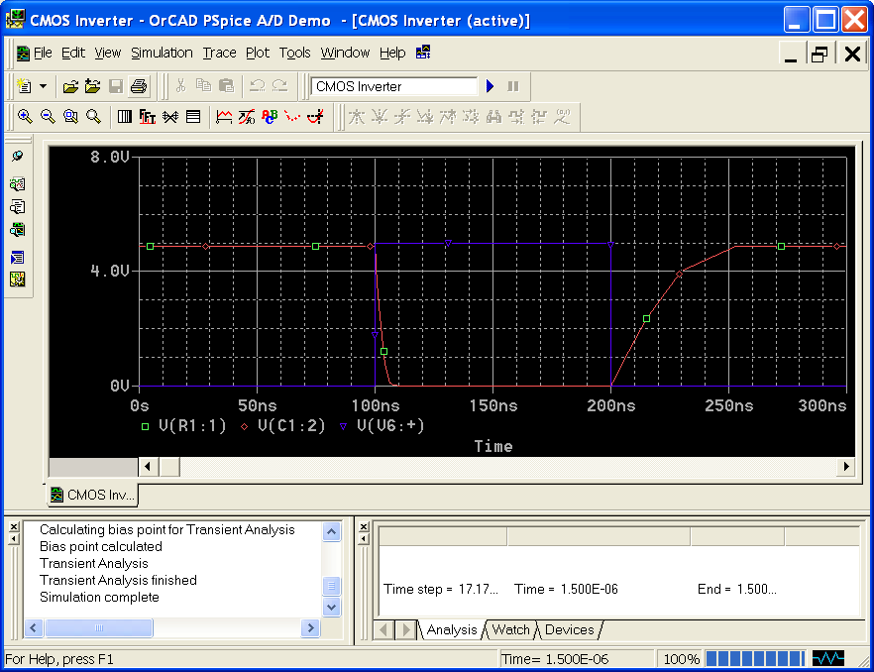Click the V(C1:2) trace legend label
This screenshot has width=874, height=672.
290,425
